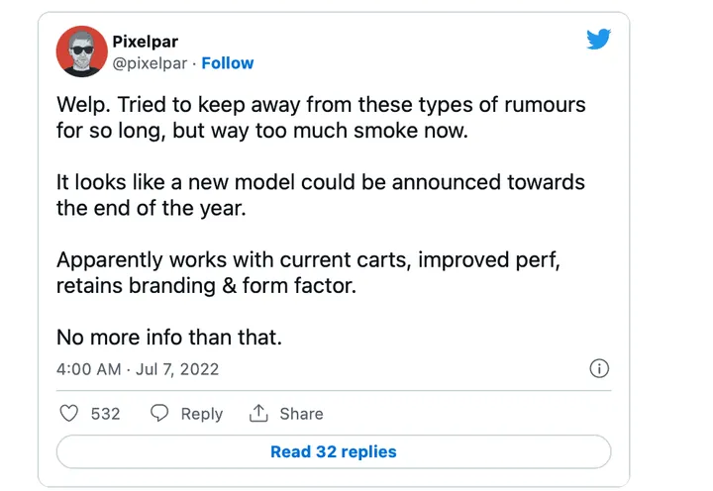Click the share upload arrow icon
This screenshot has width=713, height=491.
(259, 414)
